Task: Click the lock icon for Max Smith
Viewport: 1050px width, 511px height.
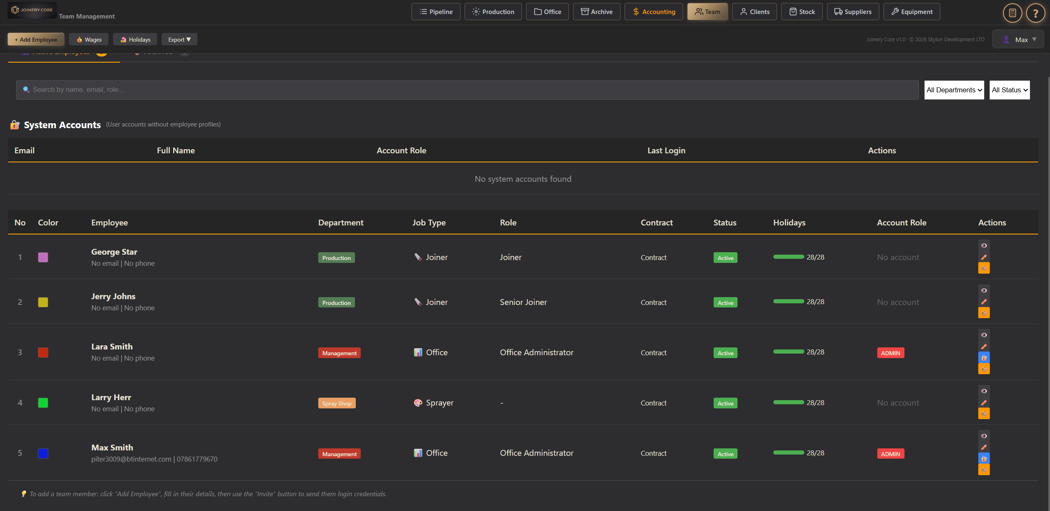Action: 984,458
